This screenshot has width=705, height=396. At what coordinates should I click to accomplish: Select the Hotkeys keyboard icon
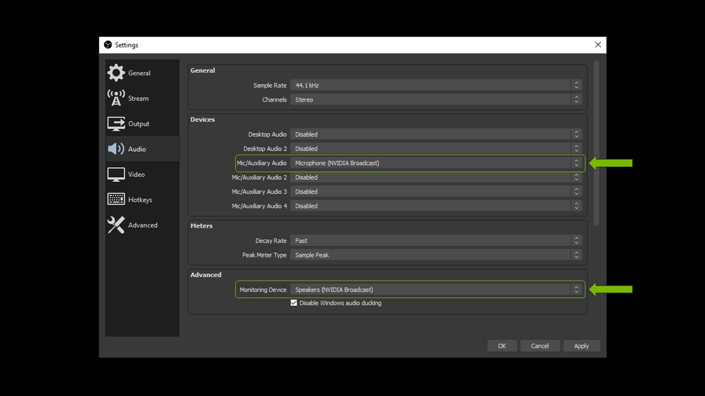click(x=116, y=199)
